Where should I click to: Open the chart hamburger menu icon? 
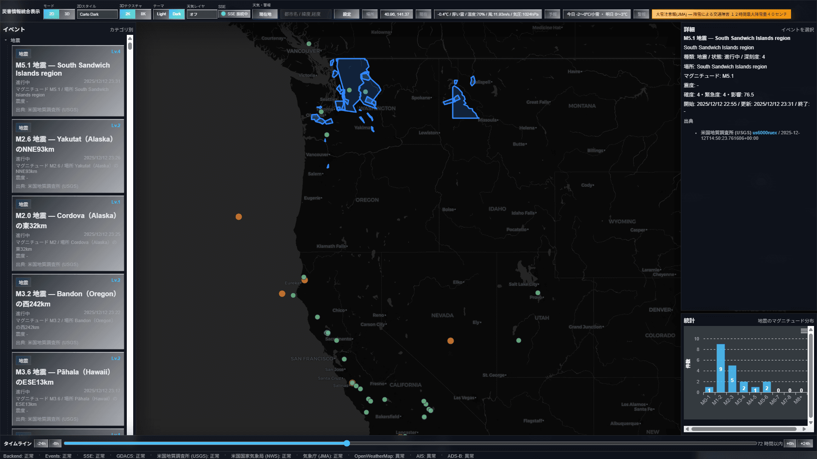click(803, 331)
